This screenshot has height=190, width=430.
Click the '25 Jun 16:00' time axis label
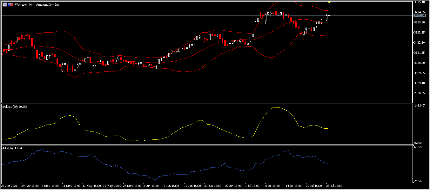pyautogui.click(x=233, y=186)
